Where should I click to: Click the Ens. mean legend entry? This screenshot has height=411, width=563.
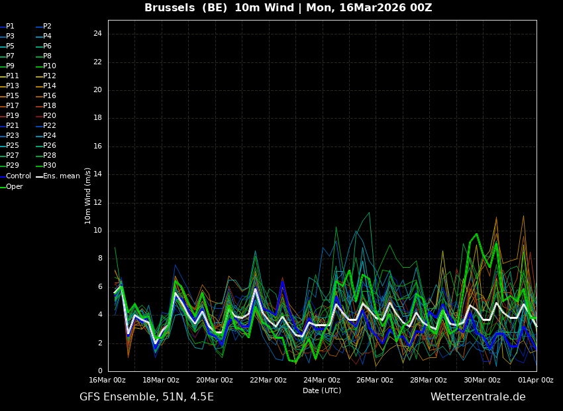point(61,176)
